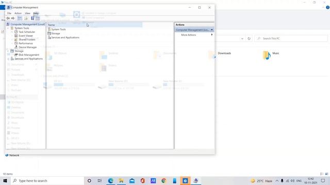Open the notification center icon

point(323,181)
